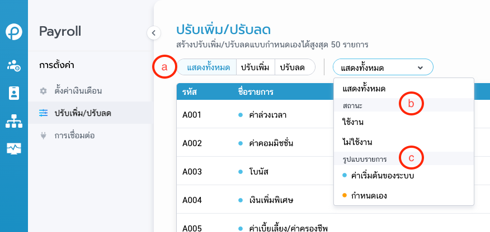Click the sliders icon beside ปรับเพิ่ม/ปรับลด

click(x=43, y=113)
